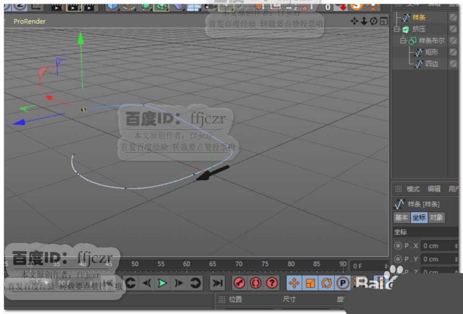The image size is (463, 314).
Task: Click the blue cube primitive icon
Action: [112, 6]
